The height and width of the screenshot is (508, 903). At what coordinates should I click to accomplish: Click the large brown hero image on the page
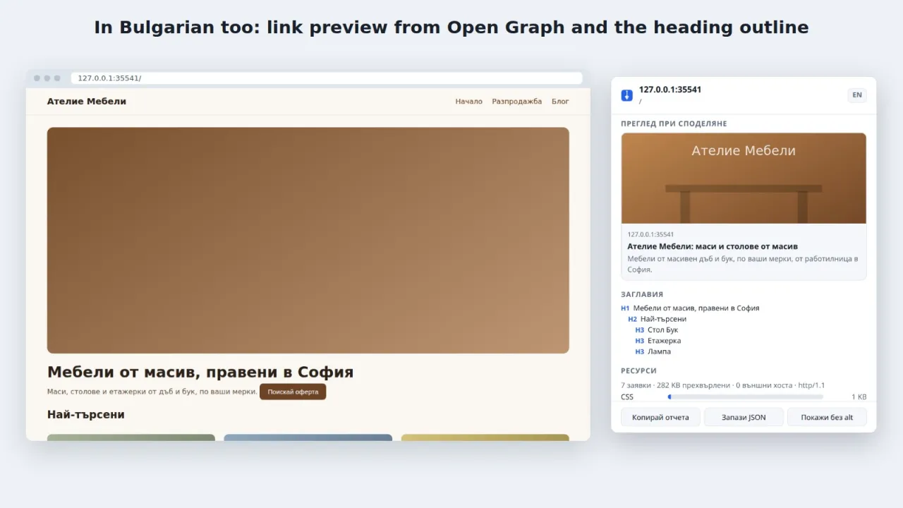point(308,240)
